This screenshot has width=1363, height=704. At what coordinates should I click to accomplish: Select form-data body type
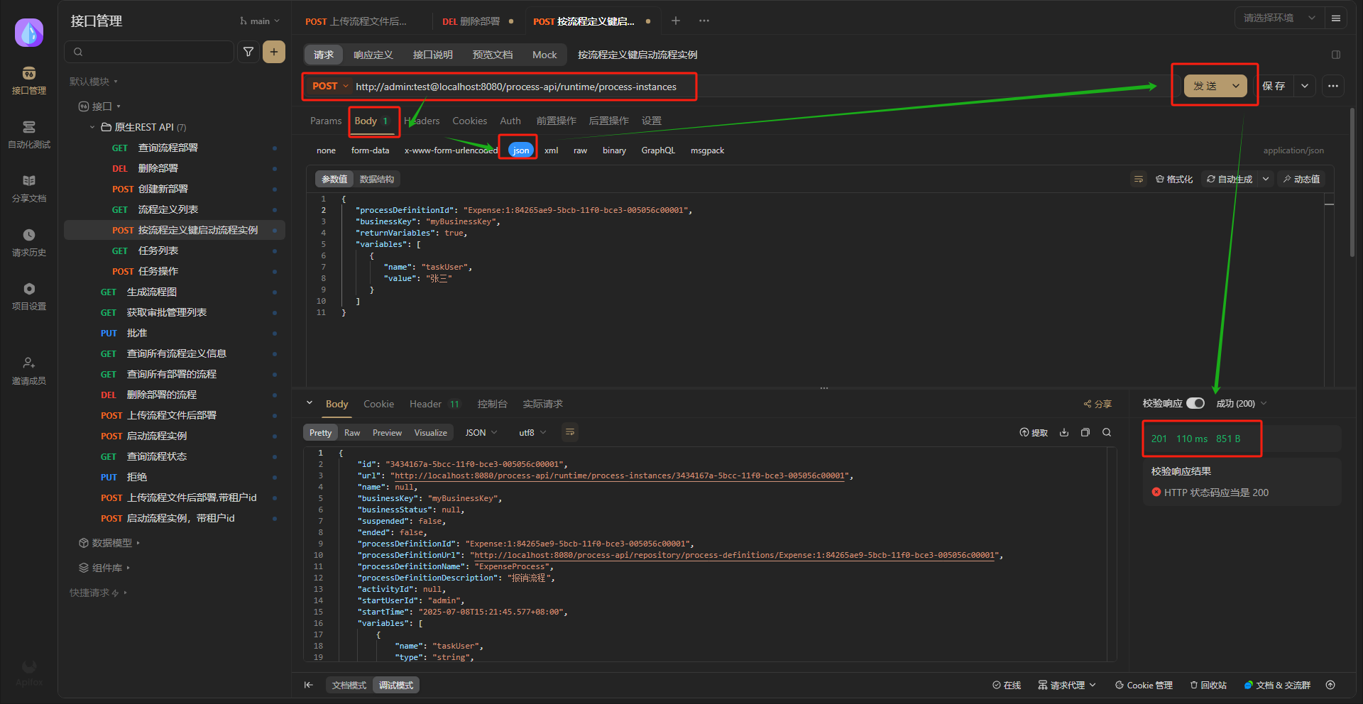pyautogui.click(x=370, y=150)
